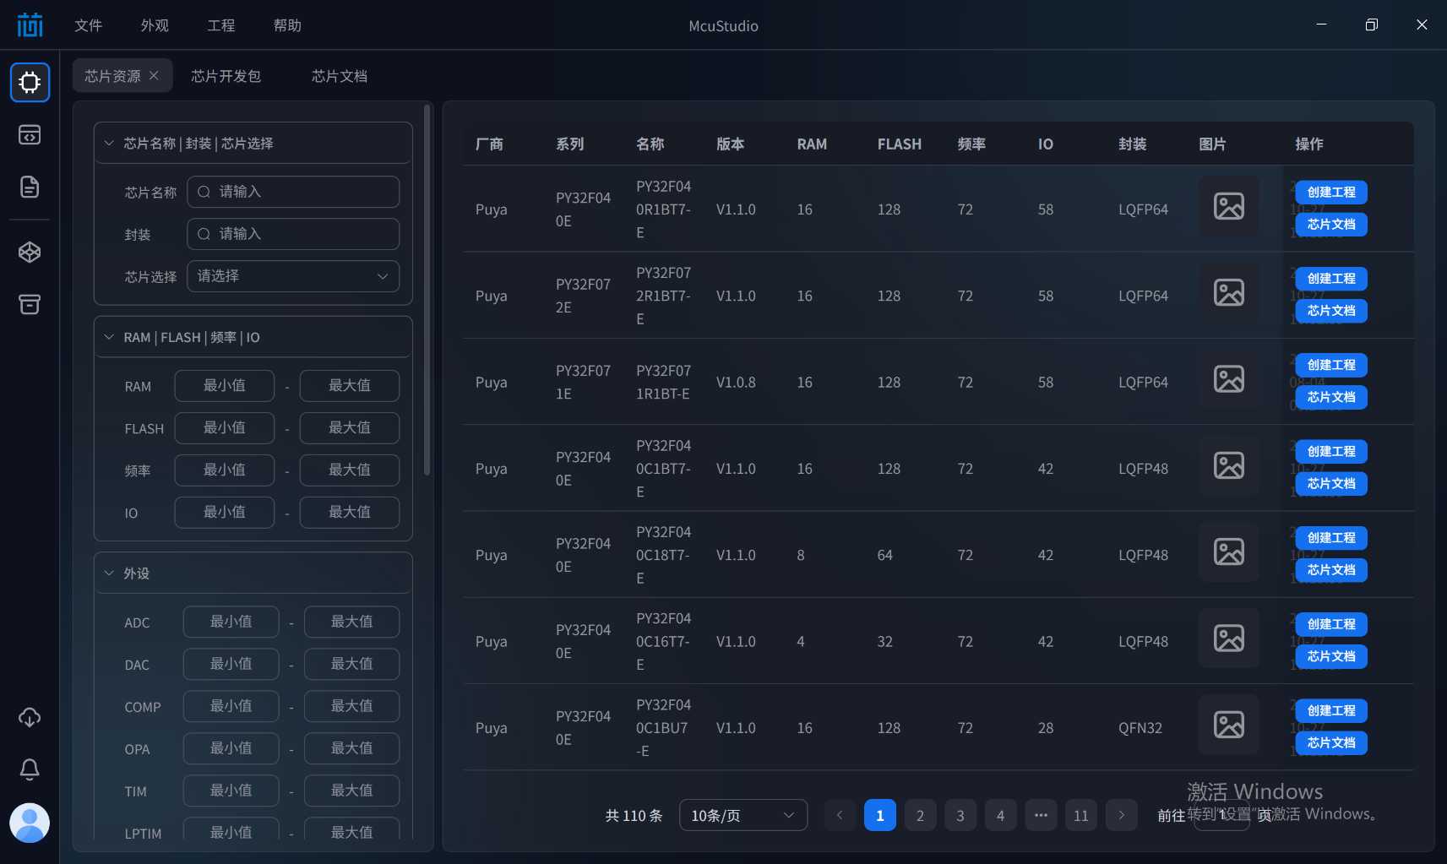This screenshot has width=1447, height=864.
Task: Focus the 芯片名称 search input
Action: 293,192
